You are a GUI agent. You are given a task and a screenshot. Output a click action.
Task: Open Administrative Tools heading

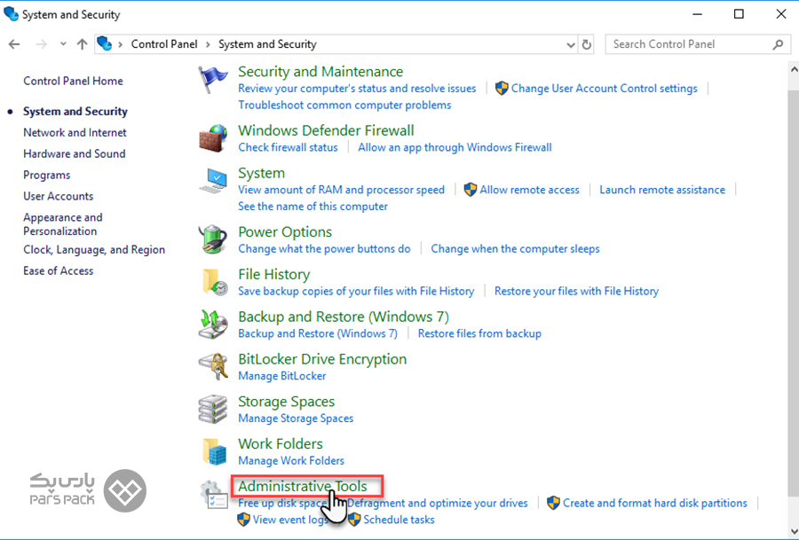point(303,487)
